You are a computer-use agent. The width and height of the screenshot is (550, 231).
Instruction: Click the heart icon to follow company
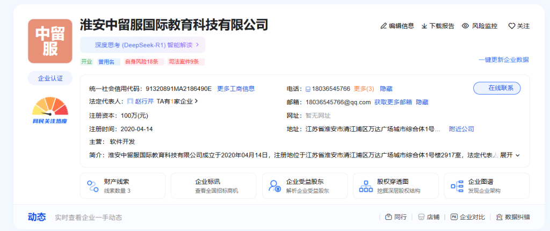click(512, 26)
